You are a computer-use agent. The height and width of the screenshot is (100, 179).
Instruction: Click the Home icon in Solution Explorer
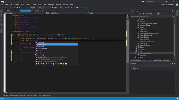136,14
